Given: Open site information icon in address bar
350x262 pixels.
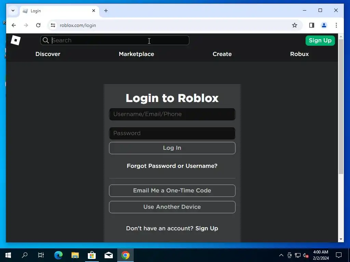Looking at the screenshot, I should pos(53,25).
